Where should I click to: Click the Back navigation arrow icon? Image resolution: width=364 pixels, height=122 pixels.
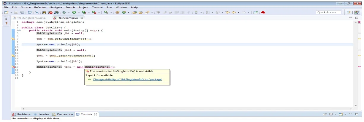click(x=234, y=12)
